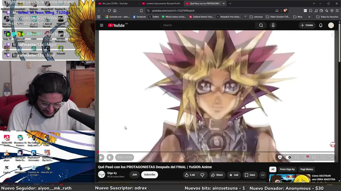Screen dimensions: 341x191
Task: Play the paused video
Action: pyautogui.click(x=101, y=157)
